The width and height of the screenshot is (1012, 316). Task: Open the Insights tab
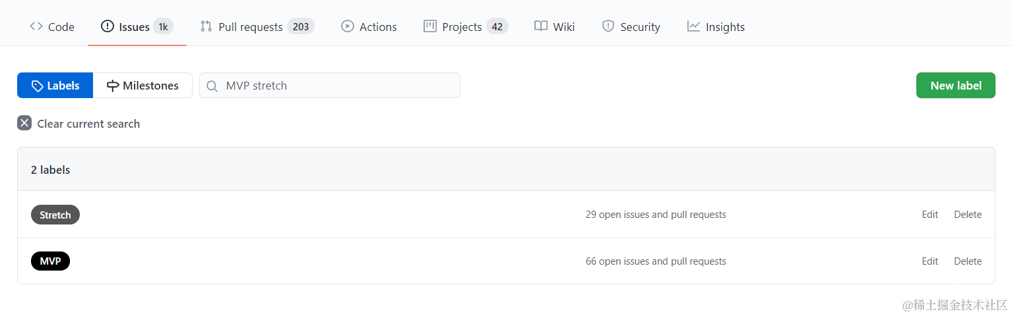click(x=716, y=27)
